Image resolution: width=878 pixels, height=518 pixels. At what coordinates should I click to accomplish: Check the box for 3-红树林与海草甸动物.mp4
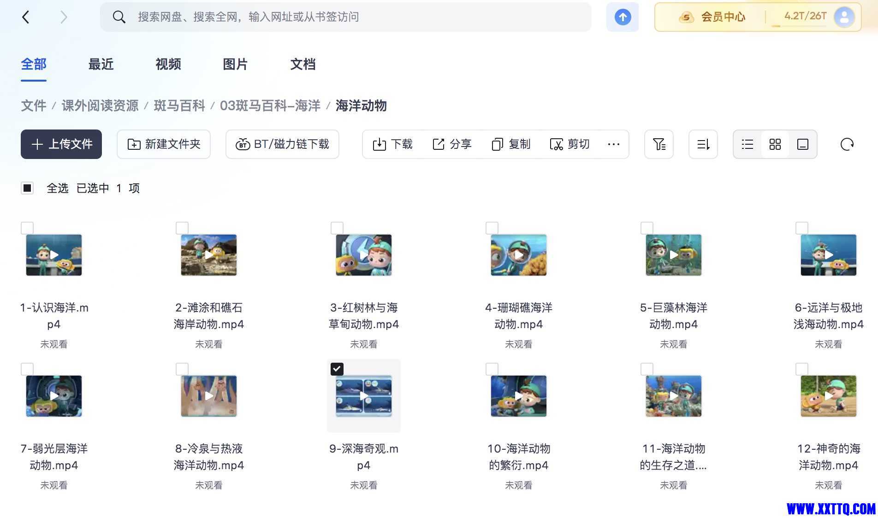[x=337, y=228]
